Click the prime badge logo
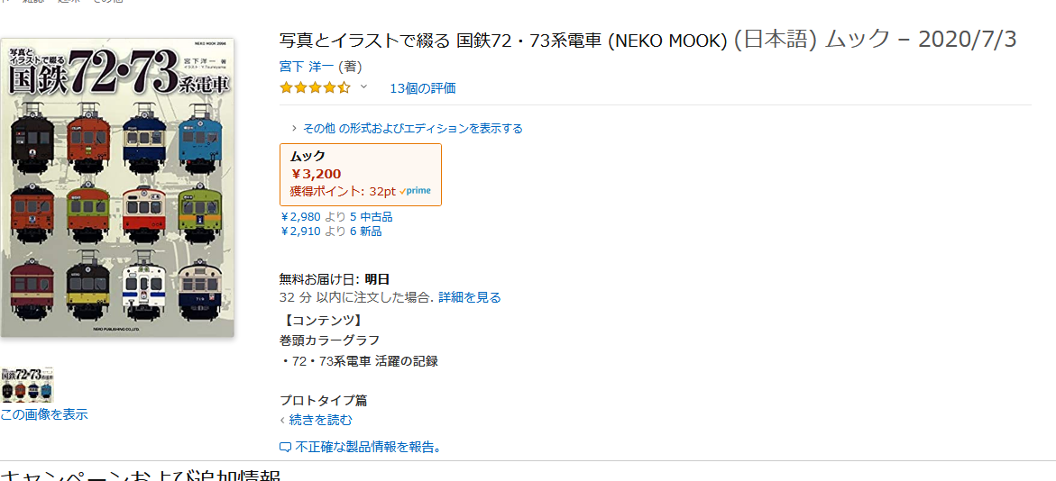Image resolution: width=1056 pixels, height=481 pixels. coord(417,191)
